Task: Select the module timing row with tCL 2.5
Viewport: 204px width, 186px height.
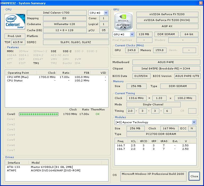Action: pos(156,146)
